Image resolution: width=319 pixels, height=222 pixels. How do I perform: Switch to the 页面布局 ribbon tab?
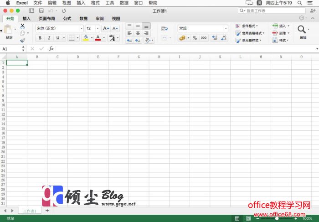47,19
